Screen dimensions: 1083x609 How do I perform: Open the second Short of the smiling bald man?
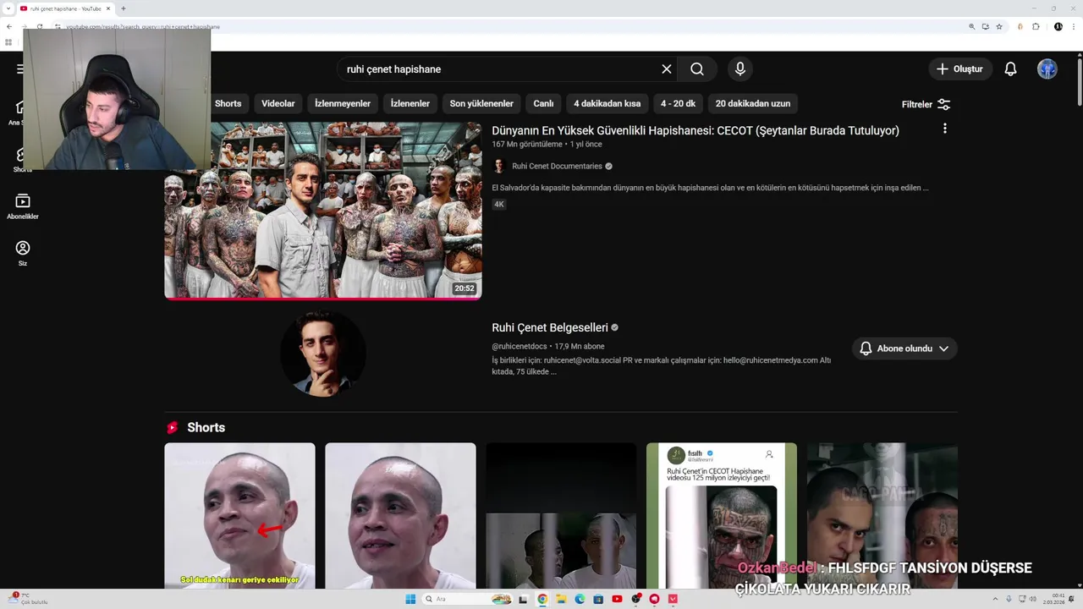[x=400, y=516]
